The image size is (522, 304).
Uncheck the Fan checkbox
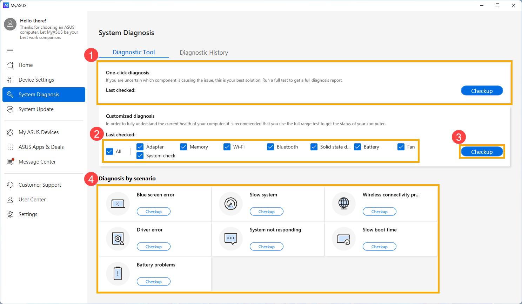tap(401, 147)
